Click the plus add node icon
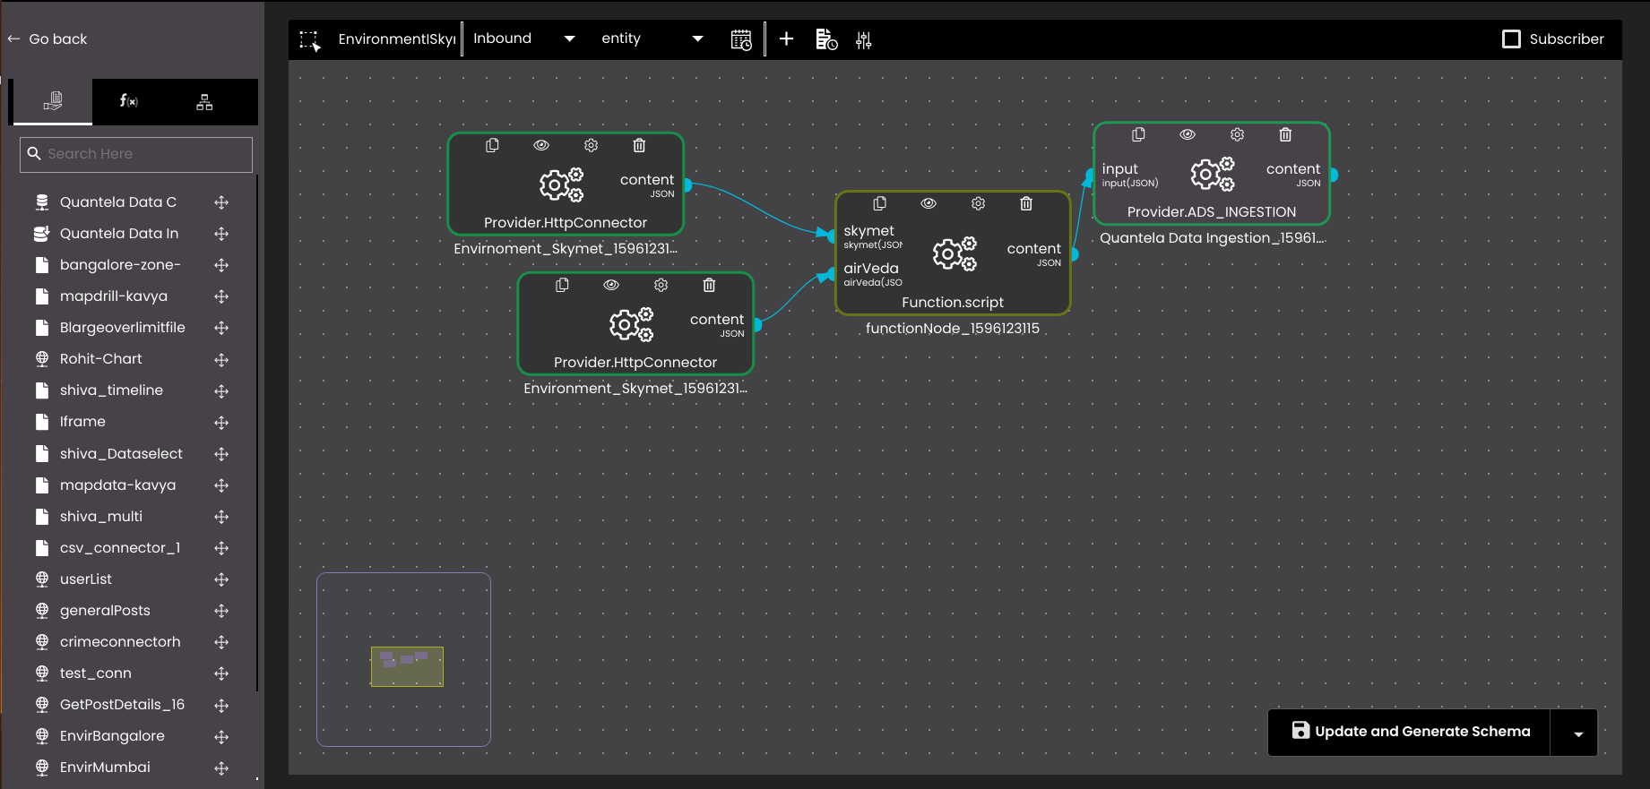1650x789 pixels. (786, 39)
